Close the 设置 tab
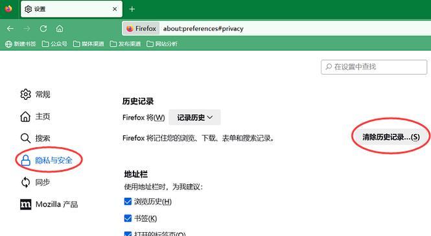Screen dimensions: 431x236 coord(115,9)
